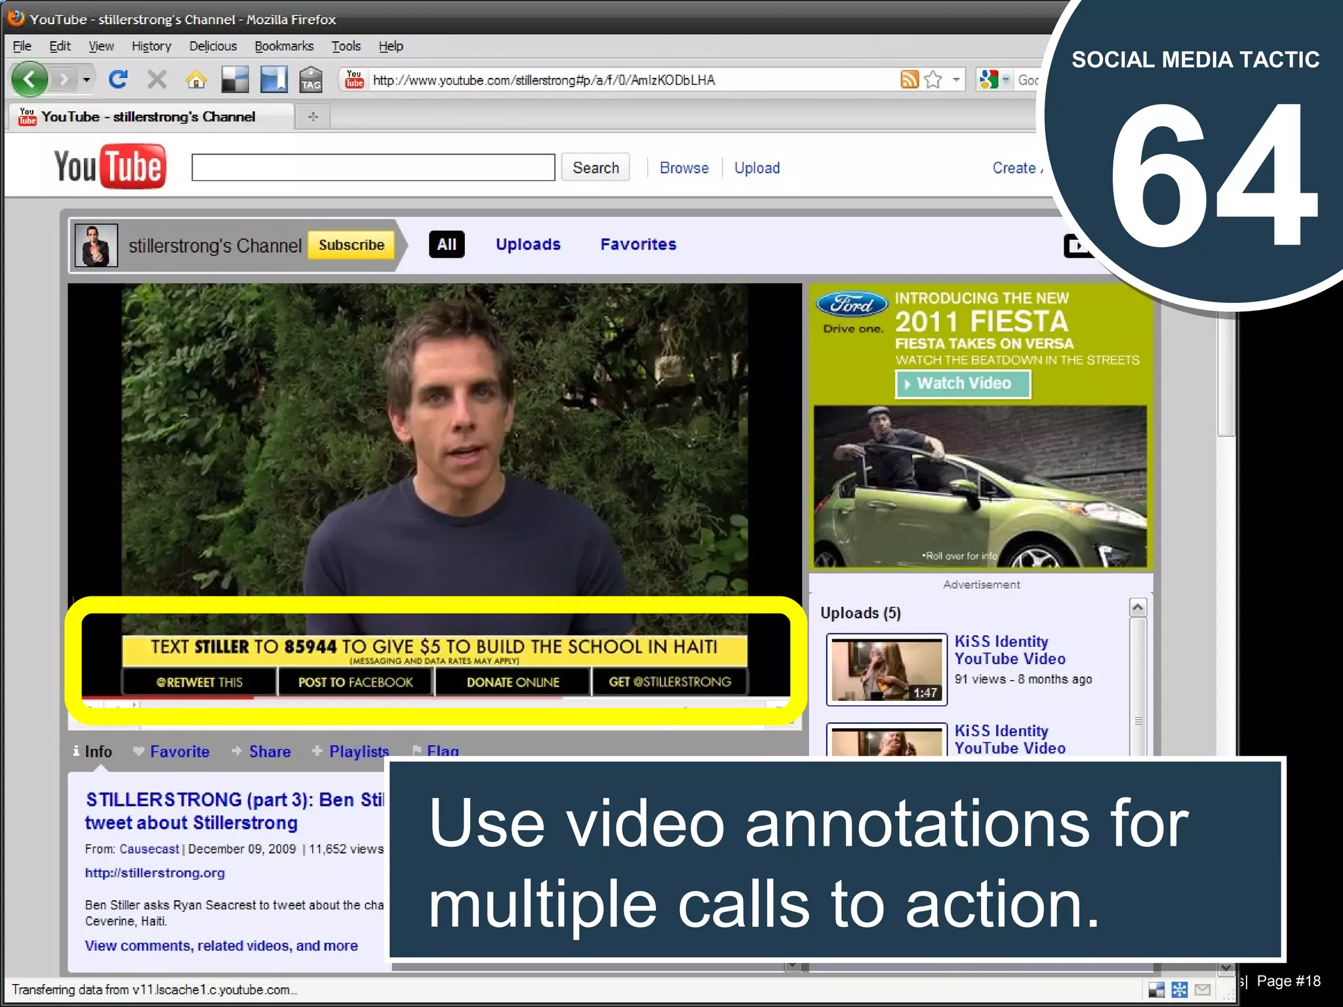
Task: Click the snowflake status bar icon
Action: 1179,989
